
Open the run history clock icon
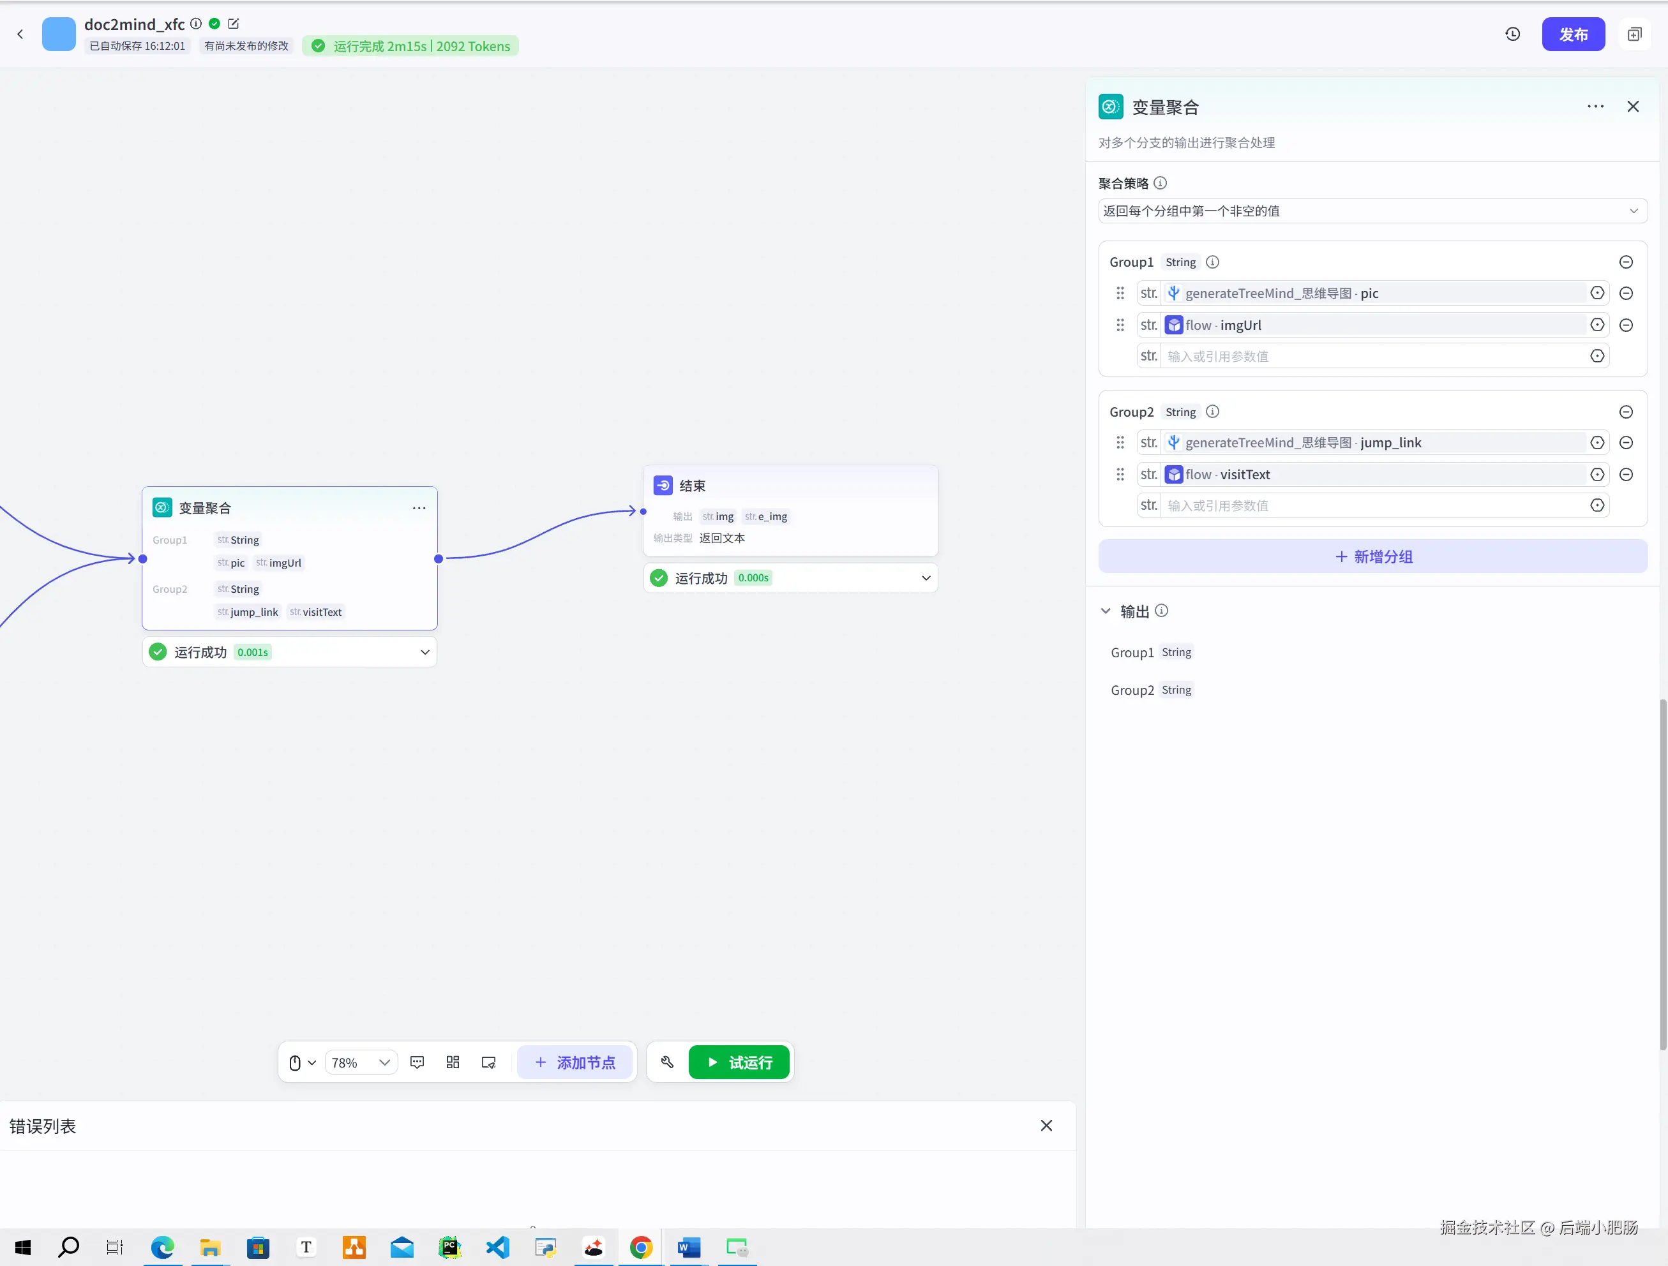pos(1512,34)
